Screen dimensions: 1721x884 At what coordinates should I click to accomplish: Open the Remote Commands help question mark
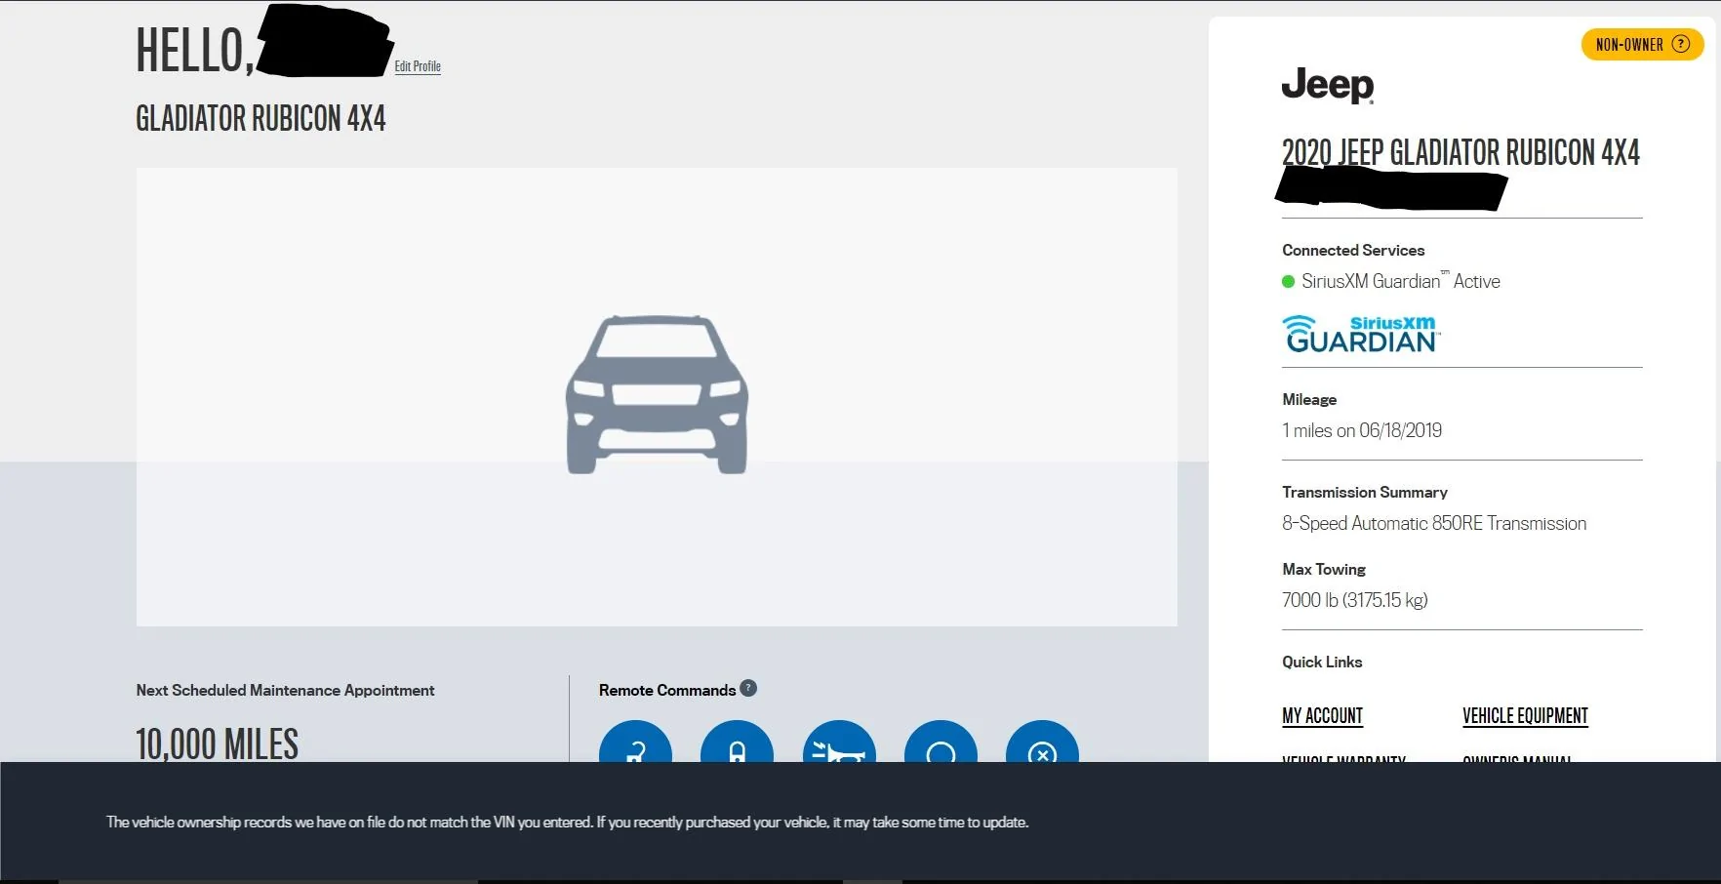748,688
